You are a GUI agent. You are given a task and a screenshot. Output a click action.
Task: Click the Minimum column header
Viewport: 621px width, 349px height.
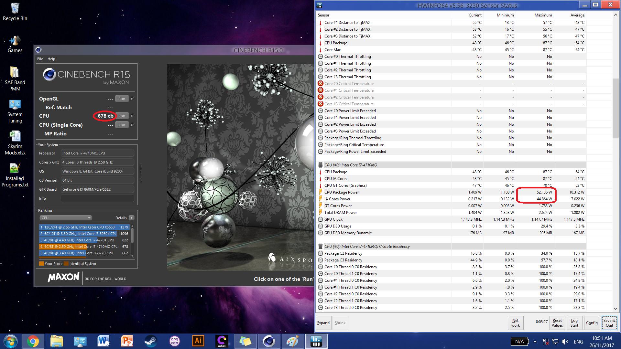click(x=499, y=15)
